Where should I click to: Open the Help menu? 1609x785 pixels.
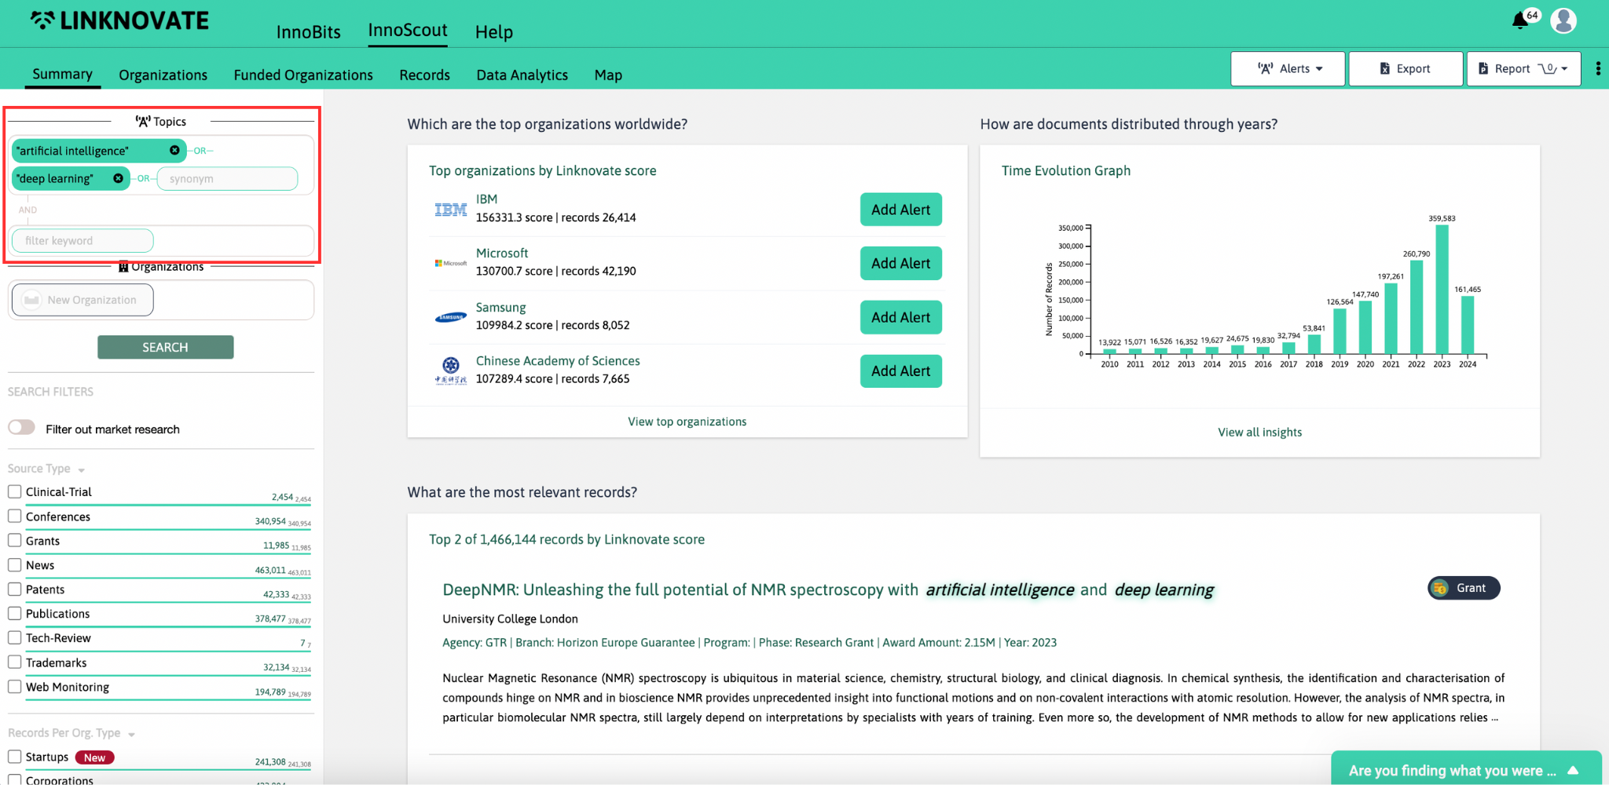click(494, 32)
